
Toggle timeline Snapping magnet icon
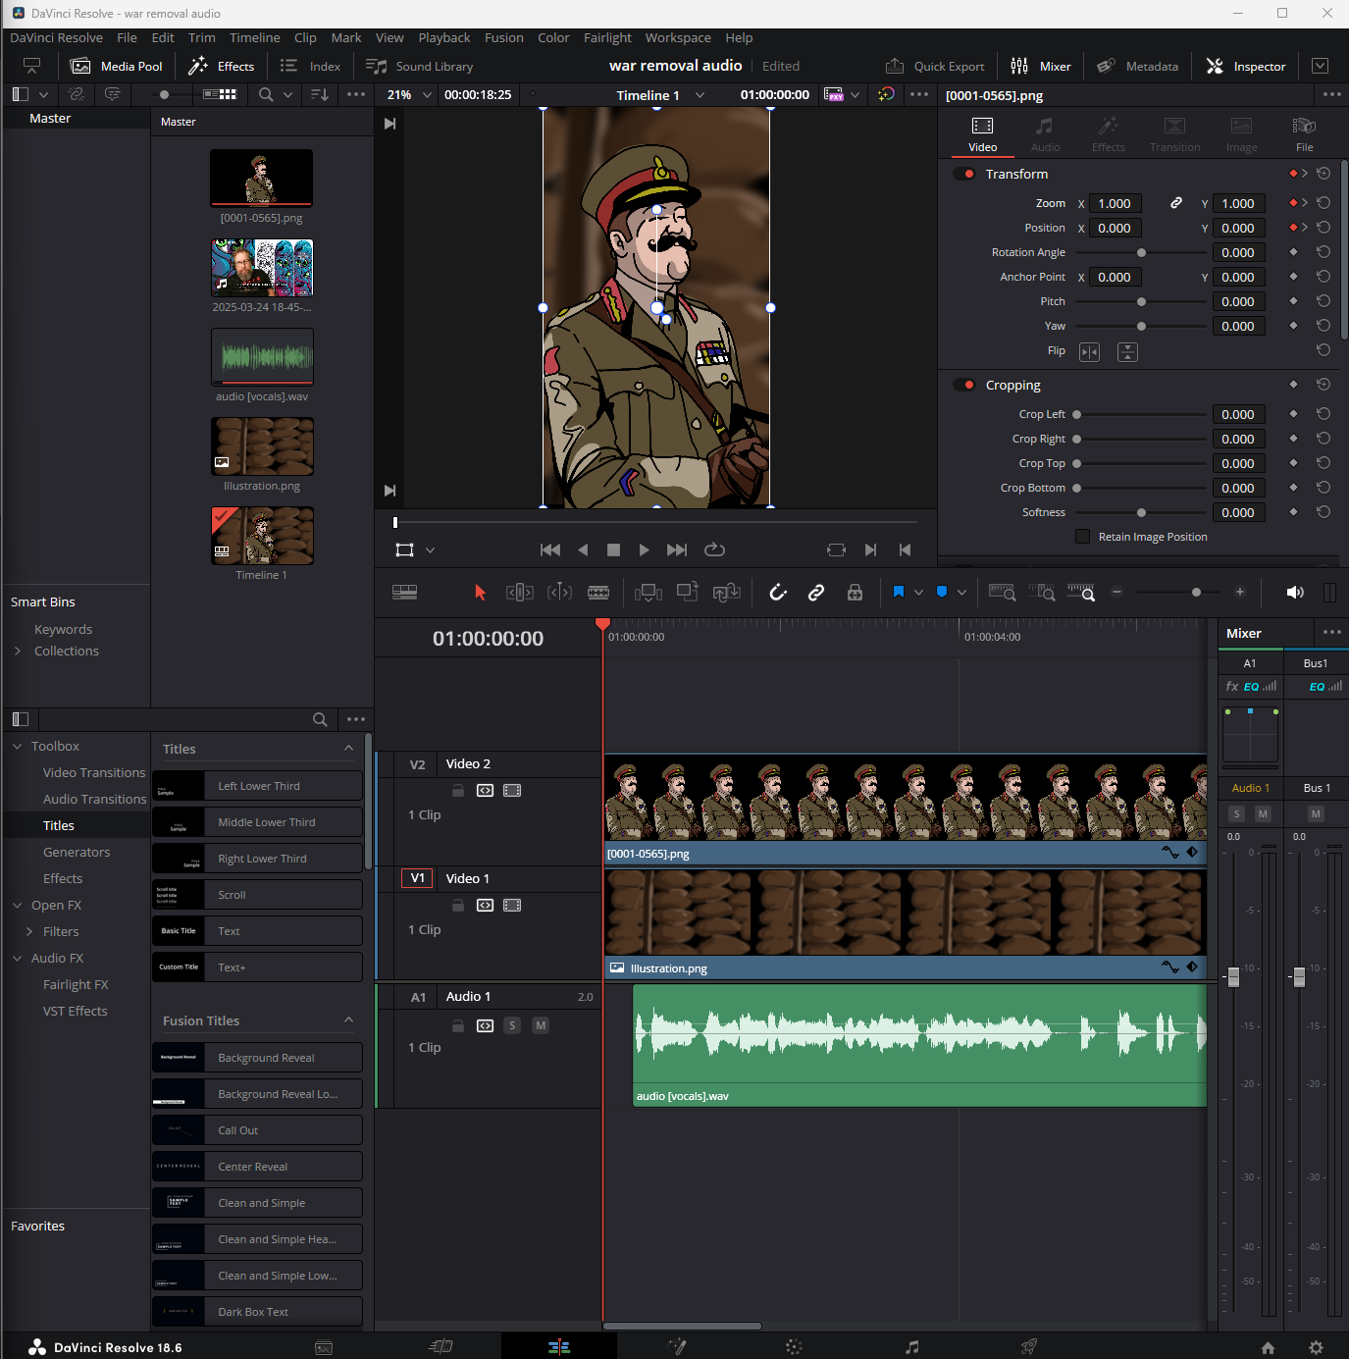pyautogui.click(x=778, y=592)
